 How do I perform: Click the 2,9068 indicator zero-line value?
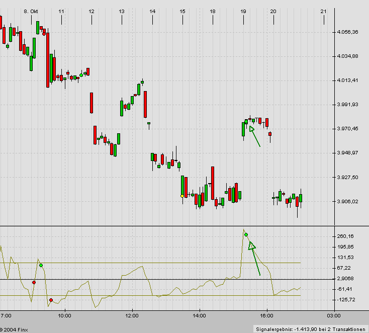click(345, 279)
